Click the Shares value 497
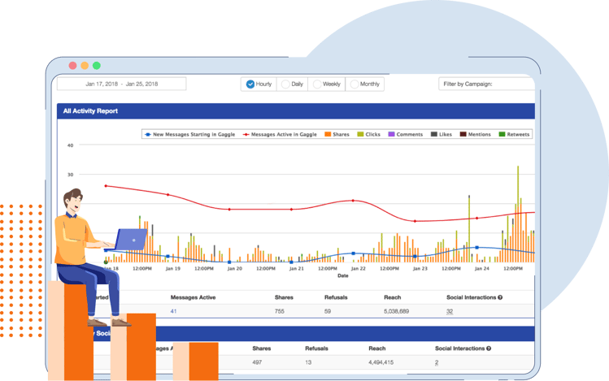 pyautogui.click(x=257, y=362)
